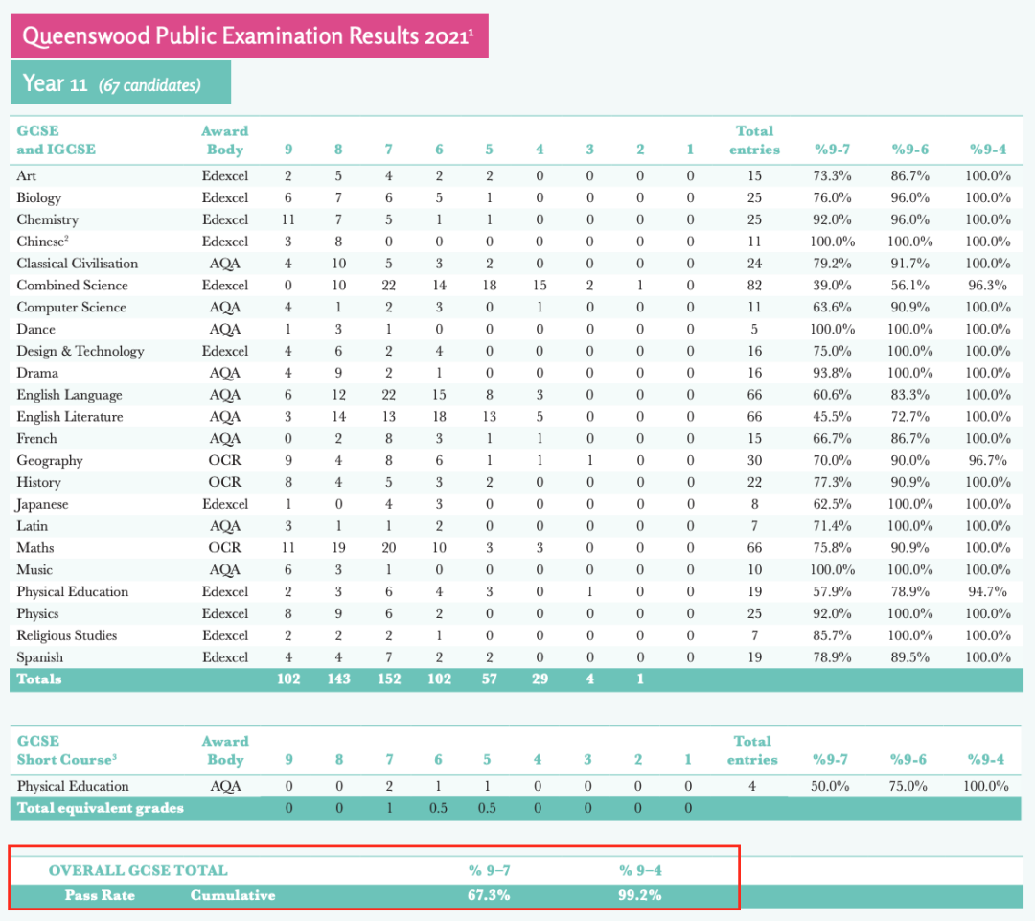Screen dimensions: 1035x921
Task: Click the "85.7%" value for Religious Studies
Action: click(833, 635)
